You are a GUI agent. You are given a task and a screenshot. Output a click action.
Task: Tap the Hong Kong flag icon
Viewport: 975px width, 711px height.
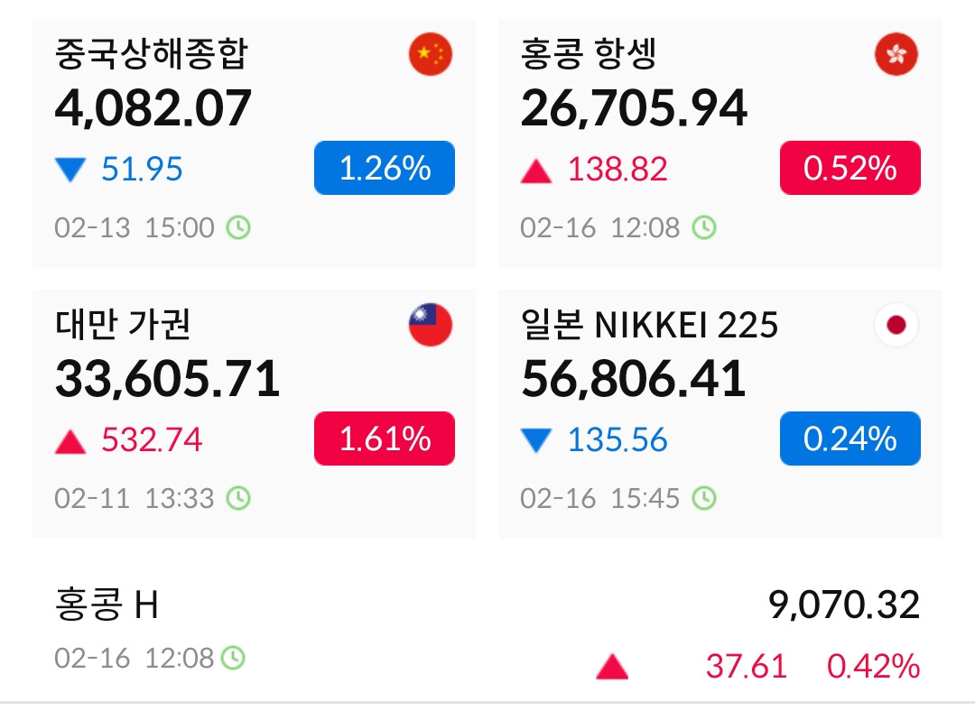[x=896, y=54]
